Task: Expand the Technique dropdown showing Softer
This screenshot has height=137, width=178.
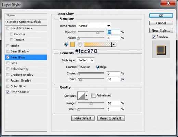Action: tap(86, 60)
